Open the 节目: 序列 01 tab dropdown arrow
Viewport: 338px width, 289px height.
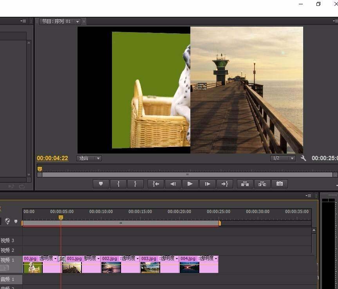click(78, 22)
